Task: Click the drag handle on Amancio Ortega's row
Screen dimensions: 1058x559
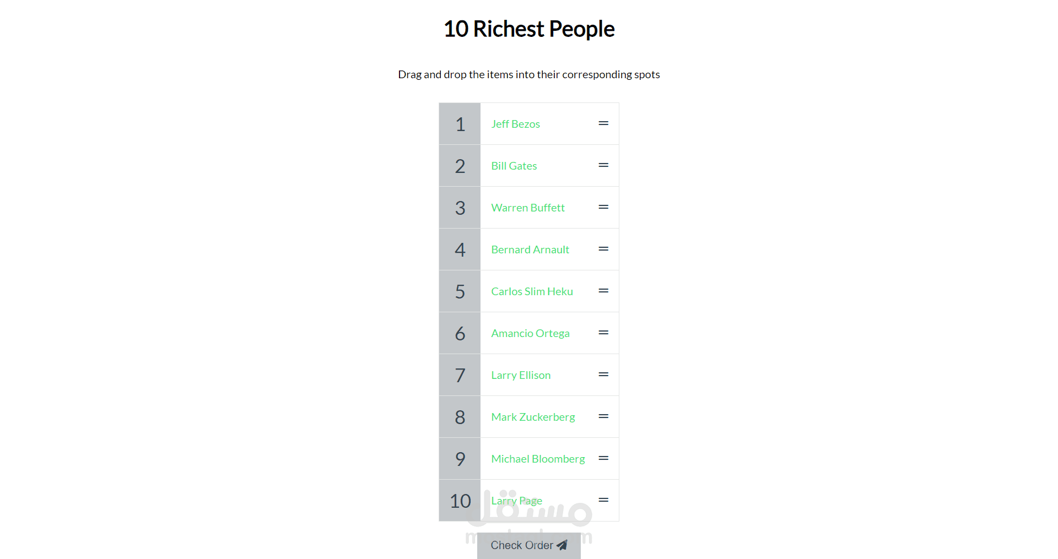Action: (x=603, y=333)
